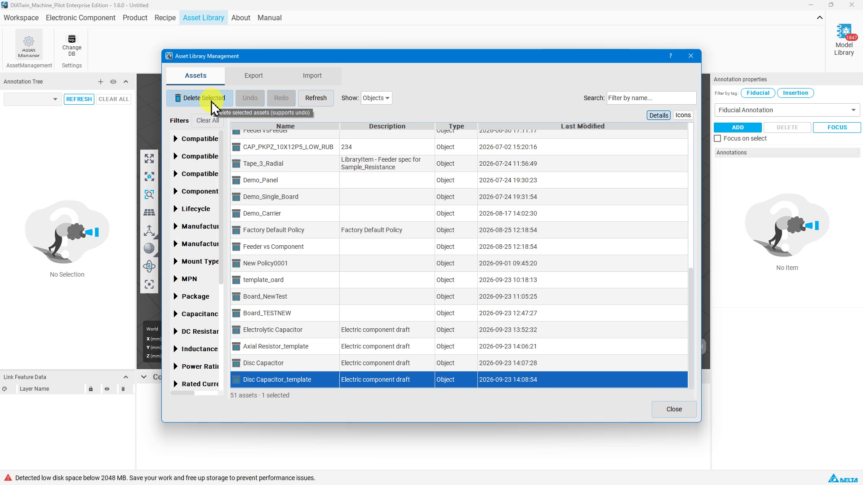Switch to the Import tab

[312, 76]
